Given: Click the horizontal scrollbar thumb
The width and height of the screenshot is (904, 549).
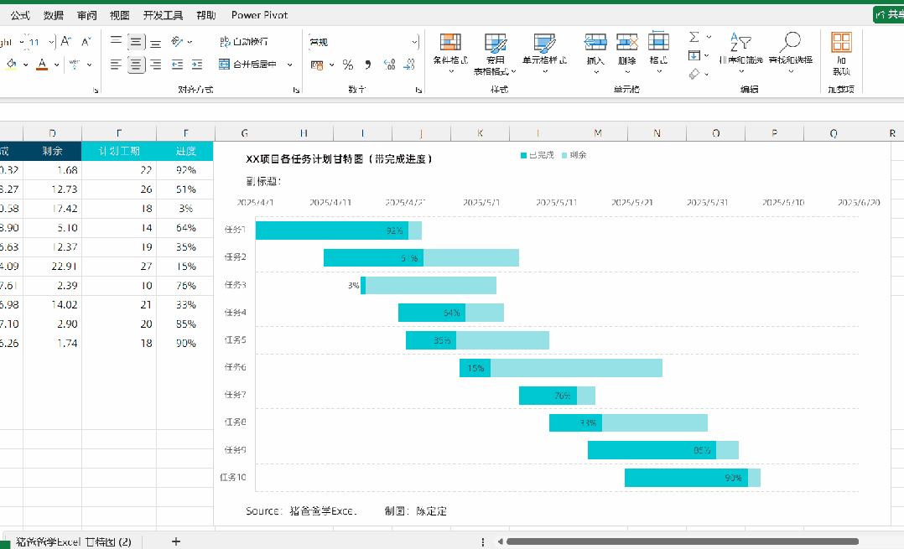Looking at the screenshot, I should (x=682, y=541).
